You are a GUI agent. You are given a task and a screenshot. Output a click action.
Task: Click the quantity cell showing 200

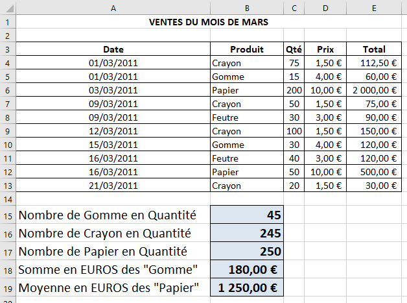point(294,90)
